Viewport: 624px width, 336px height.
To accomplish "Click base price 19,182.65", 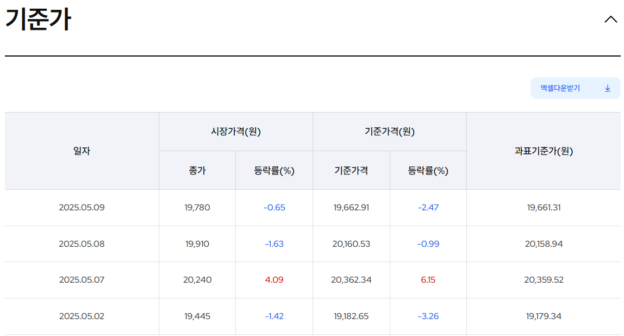I will pos(351,316).
